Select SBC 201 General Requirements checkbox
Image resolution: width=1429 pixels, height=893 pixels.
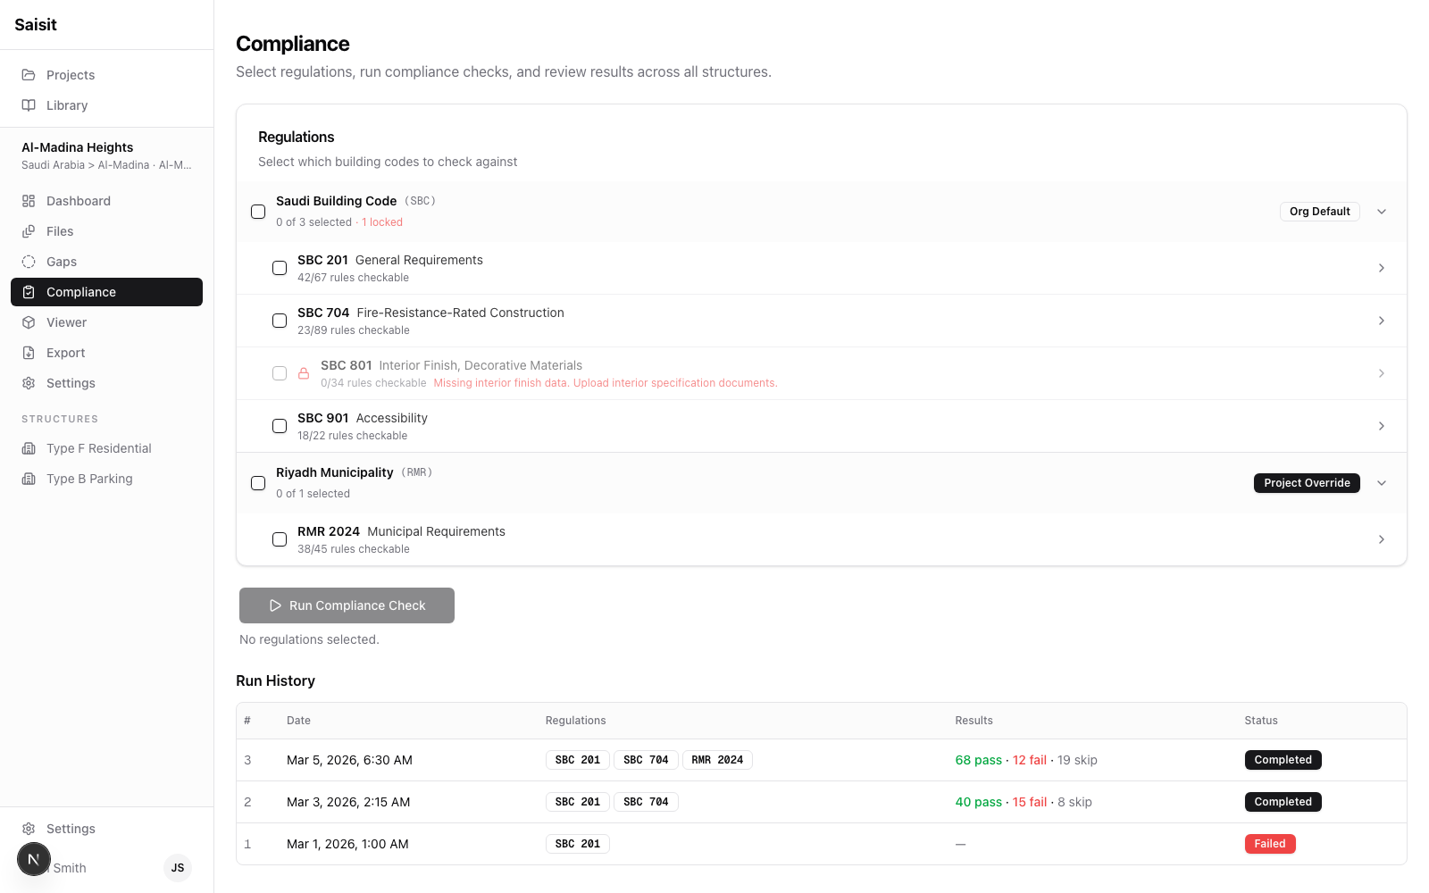(280, 268)
